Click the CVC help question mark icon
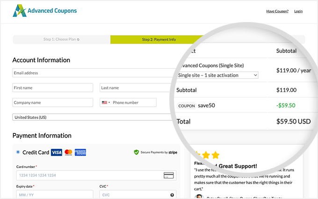Viewport: 318px width, 199px height. point(172,195)
